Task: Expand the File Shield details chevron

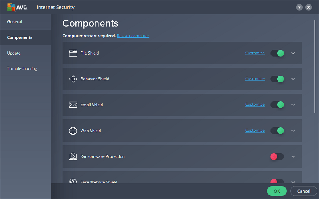Action: pyautogui.click(x=293, y=53)
